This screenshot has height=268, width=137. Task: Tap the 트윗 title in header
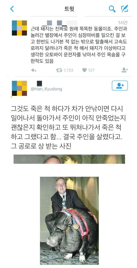(69, 9)
